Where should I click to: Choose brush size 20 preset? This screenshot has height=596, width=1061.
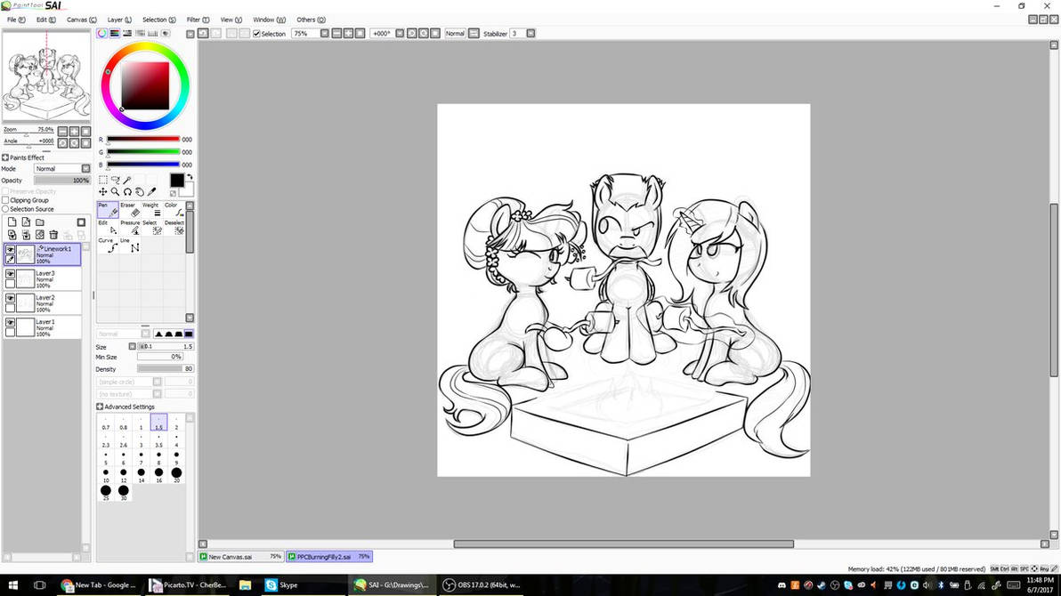(176, 475)
